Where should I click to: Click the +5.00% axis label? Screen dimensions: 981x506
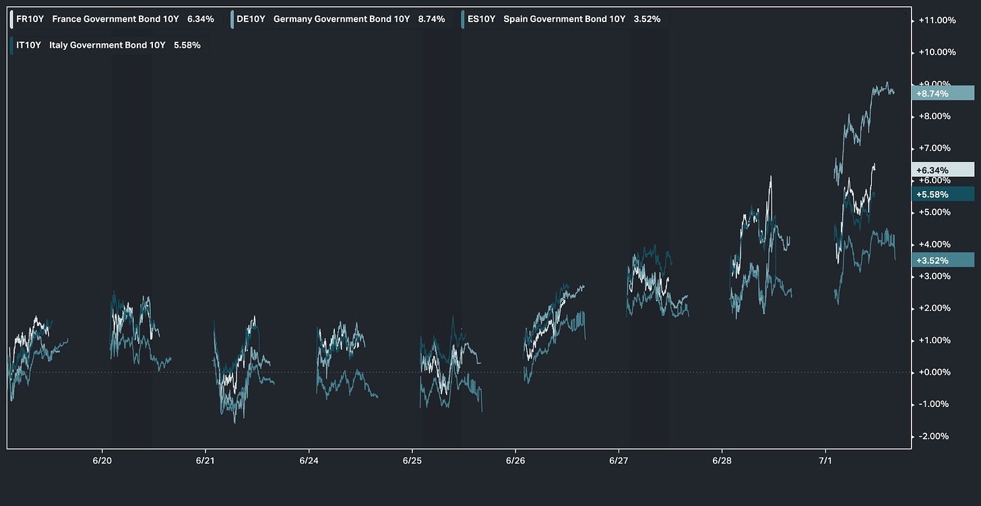[x=934, y=212]
